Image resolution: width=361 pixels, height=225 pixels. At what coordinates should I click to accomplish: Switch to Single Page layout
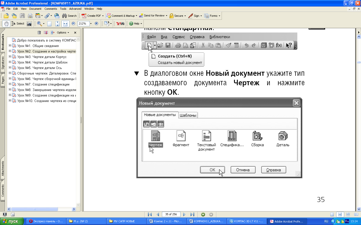[x=332, y=214]
